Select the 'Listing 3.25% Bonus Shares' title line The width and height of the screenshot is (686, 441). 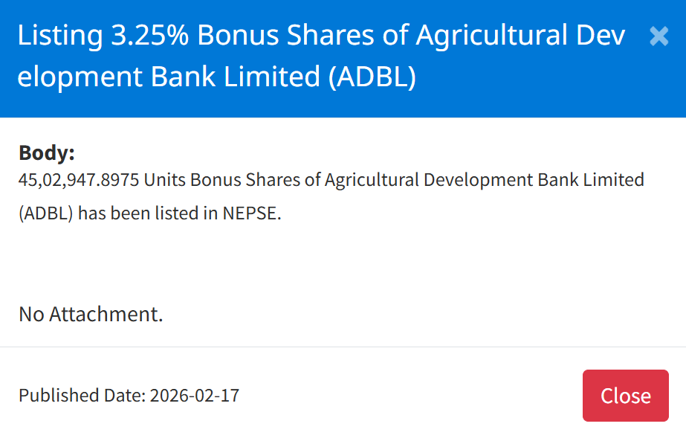pyautogui.click(x=322, y=35)
